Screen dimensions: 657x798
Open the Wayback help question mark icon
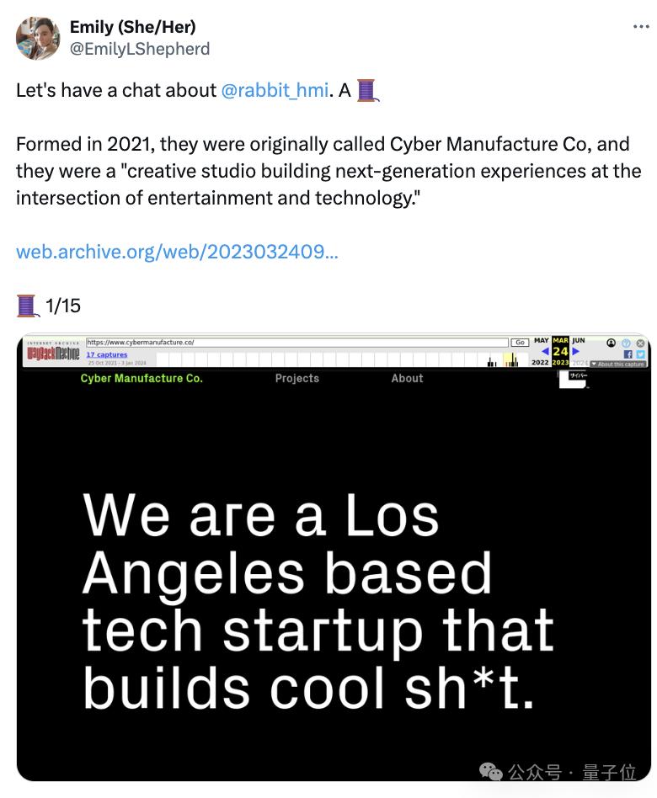626,343
